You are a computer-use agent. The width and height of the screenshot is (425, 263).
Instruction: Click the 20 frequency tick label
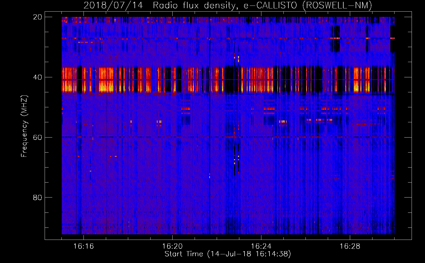click(38, 17)
